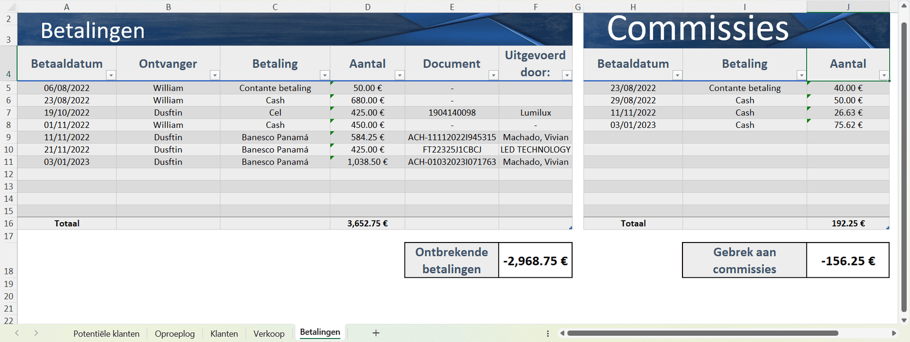Add a new sheet with plus icon

(376, 333)
